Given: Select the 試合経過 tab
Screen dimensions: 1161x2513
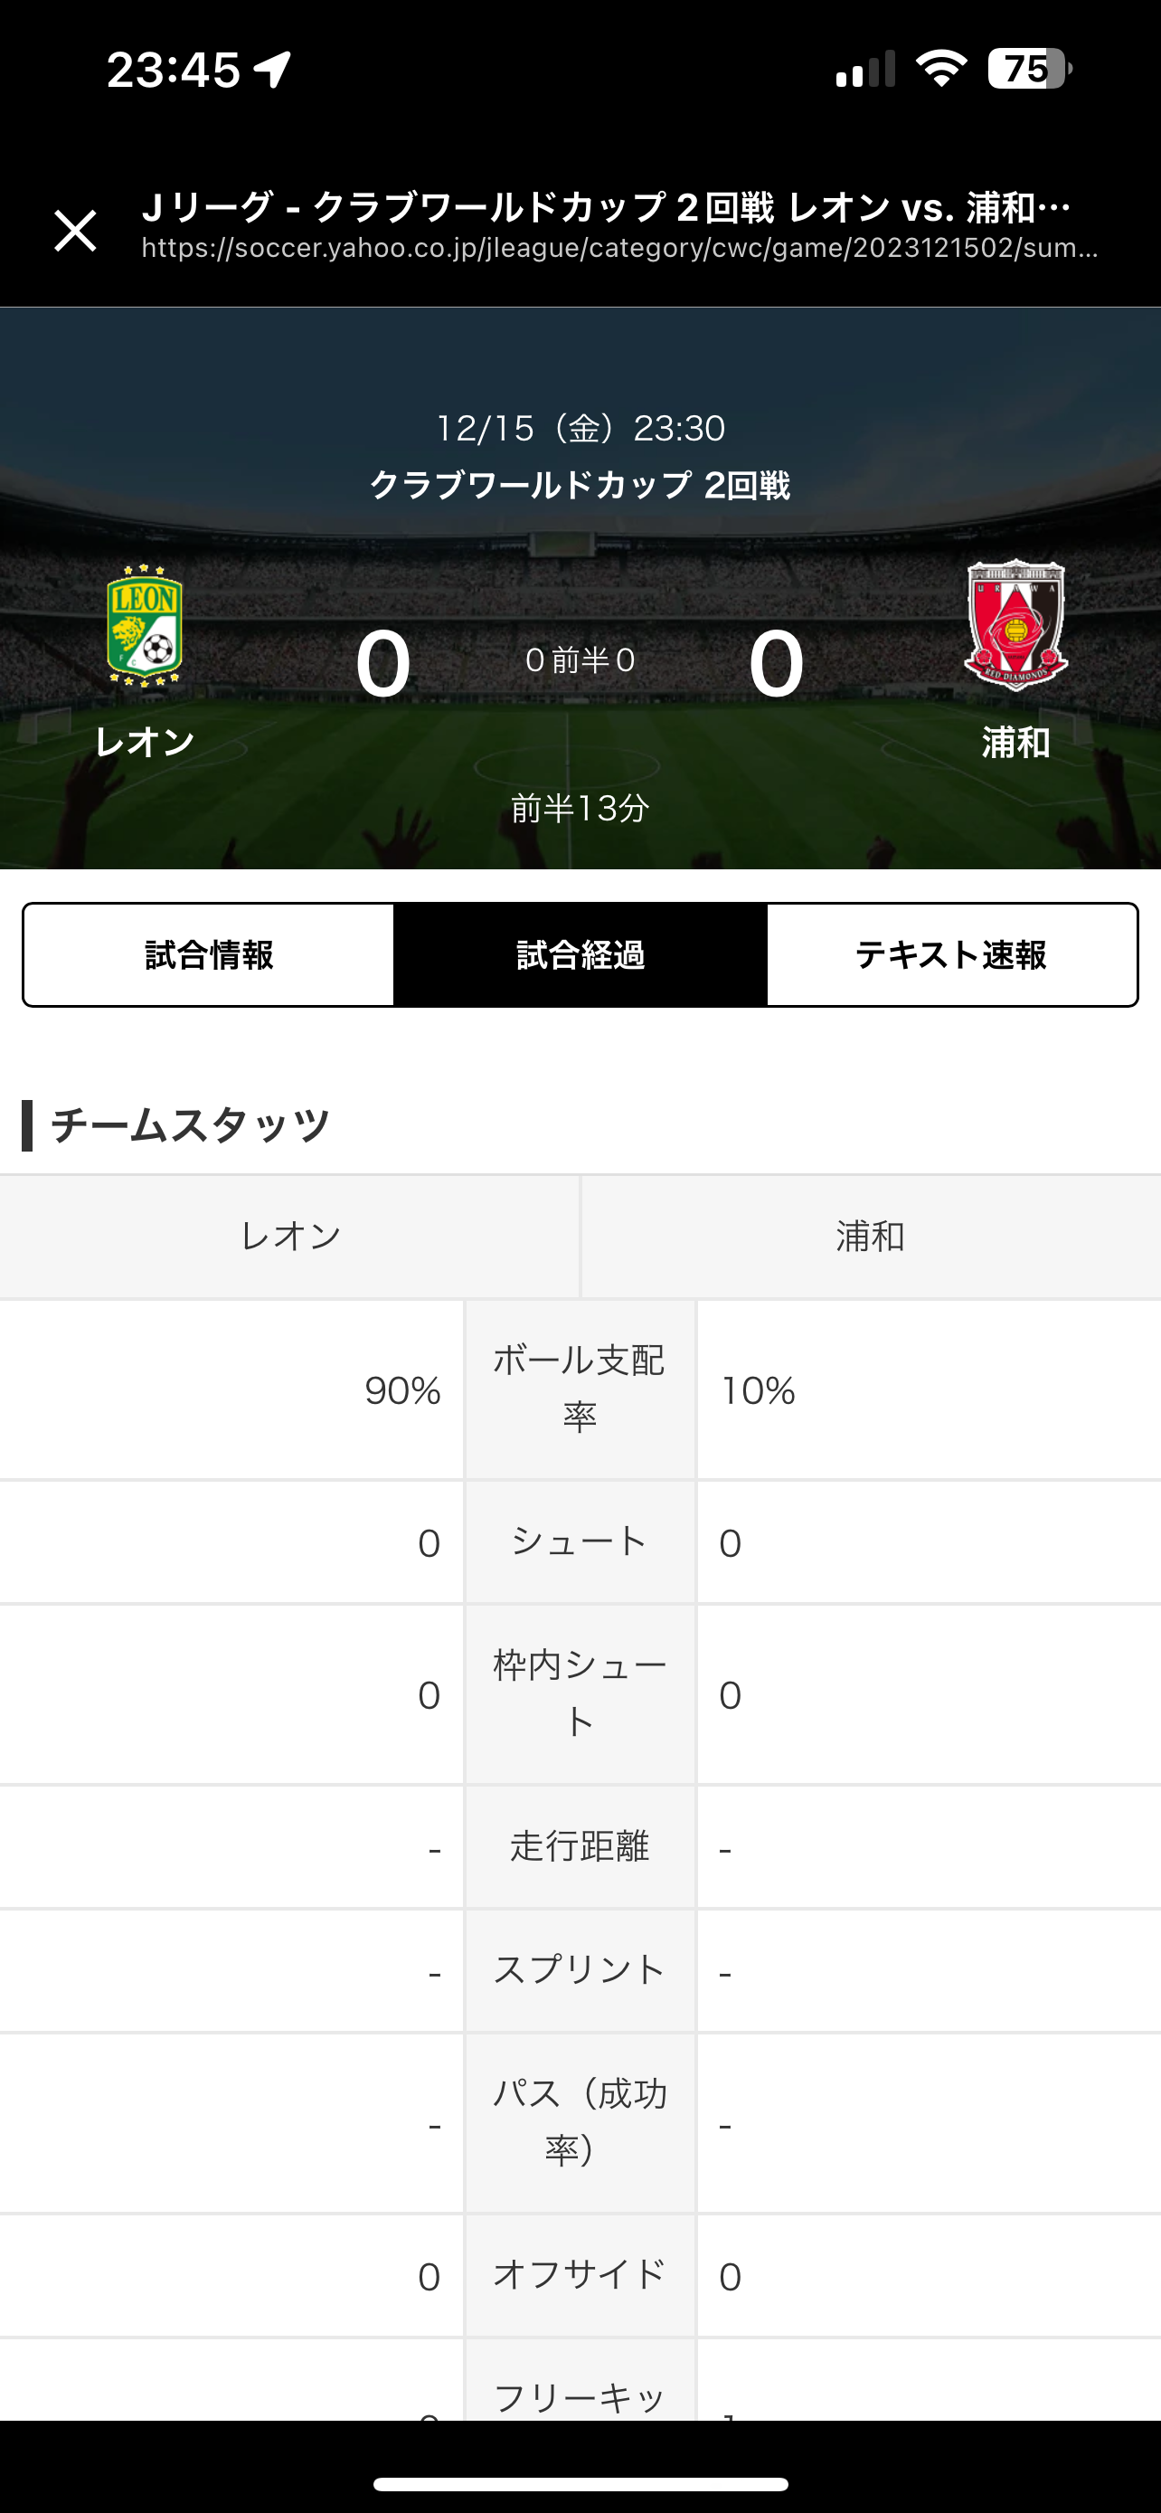Looking at the screenshot, I should tap(580, 955).
